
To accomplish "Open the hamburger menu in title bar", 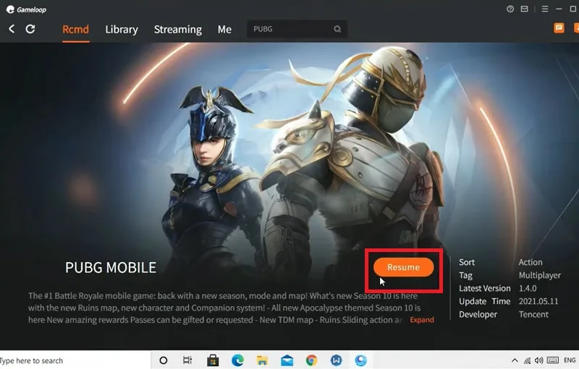I will coord(545,9).
